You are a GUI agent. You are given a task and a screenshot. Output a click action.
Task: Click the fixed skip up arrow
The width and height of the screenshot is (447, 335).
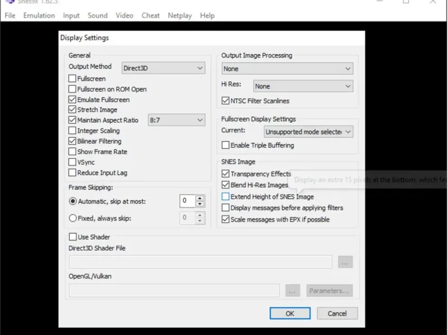tap(200, 215)
